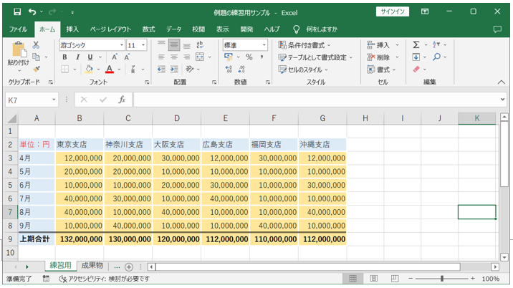Click the サインイン button
The image size is (513, 288).
pos(393,11)
